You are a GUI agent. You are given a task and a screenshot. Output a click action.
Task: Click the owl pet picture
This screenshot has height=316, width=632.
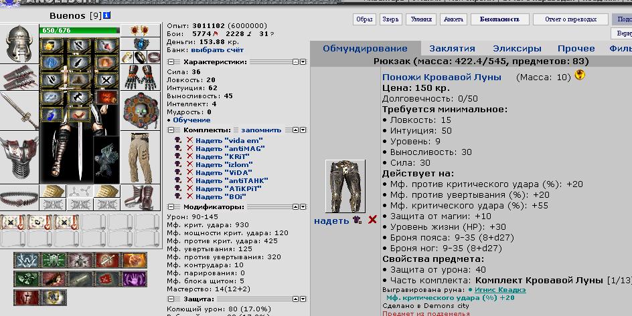[x=106, y=160]
